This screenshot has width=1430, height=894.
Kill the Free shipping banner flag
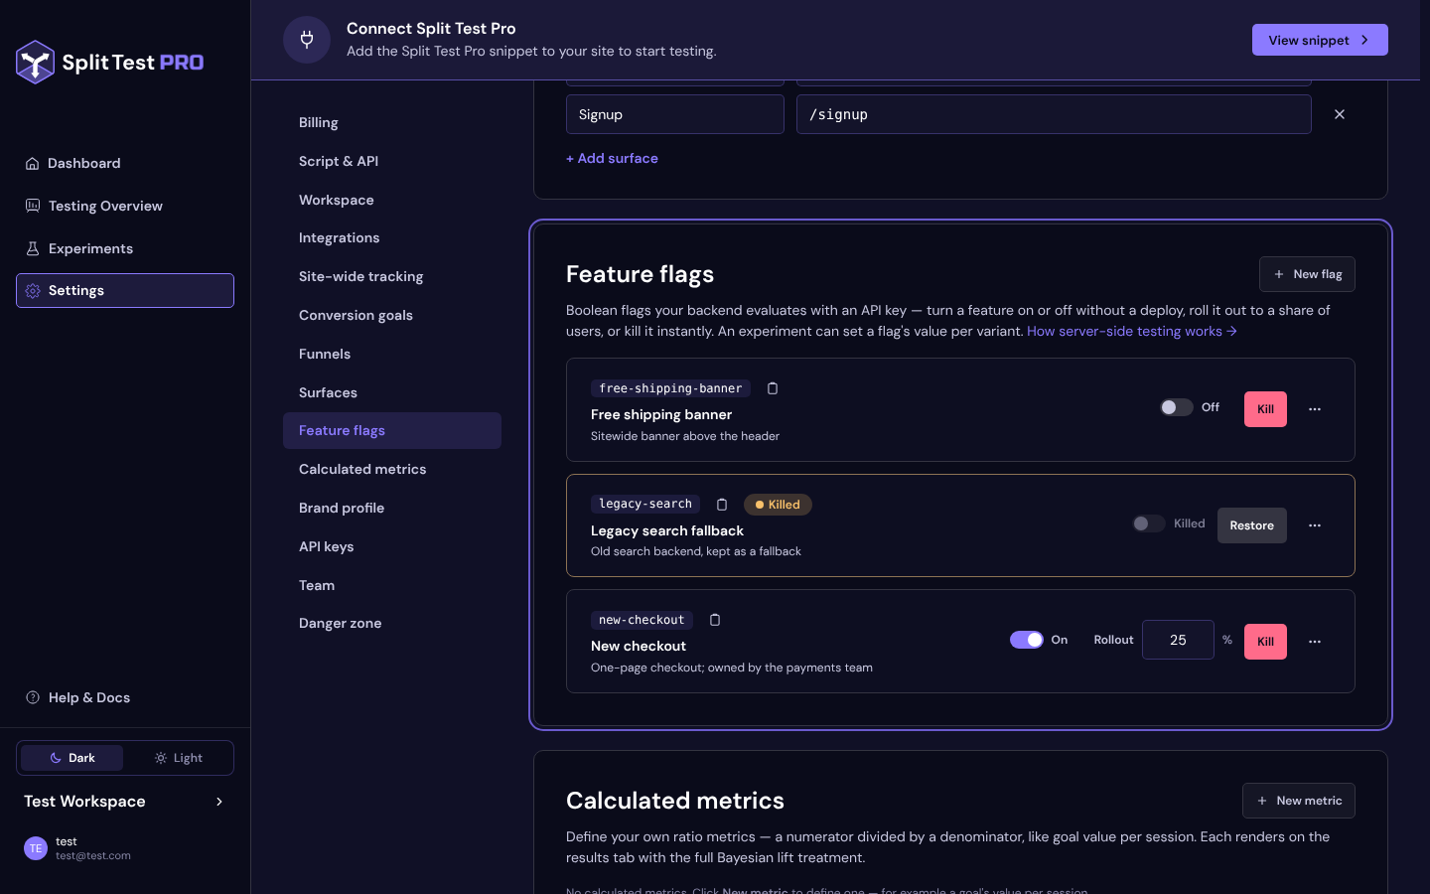click(1265, 409)
